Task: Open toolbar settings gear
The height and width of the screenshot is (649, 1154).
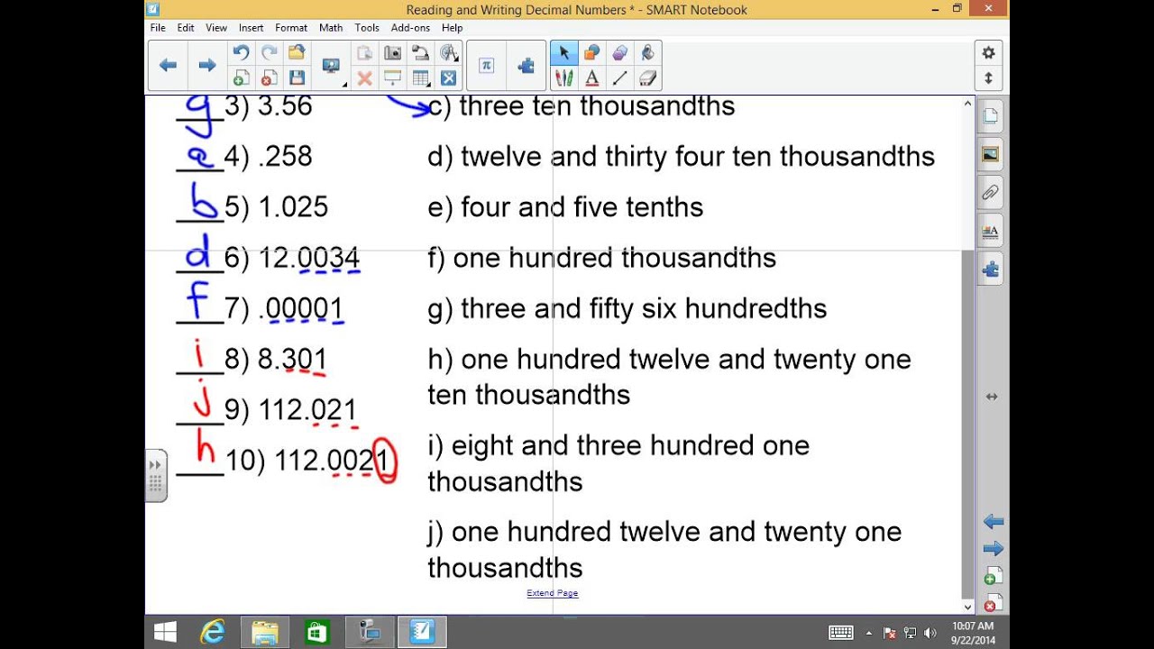Action: (988, 53)
